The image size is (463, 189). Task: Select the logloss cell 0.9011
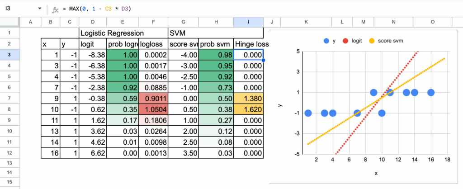click(x=153, y=99)
